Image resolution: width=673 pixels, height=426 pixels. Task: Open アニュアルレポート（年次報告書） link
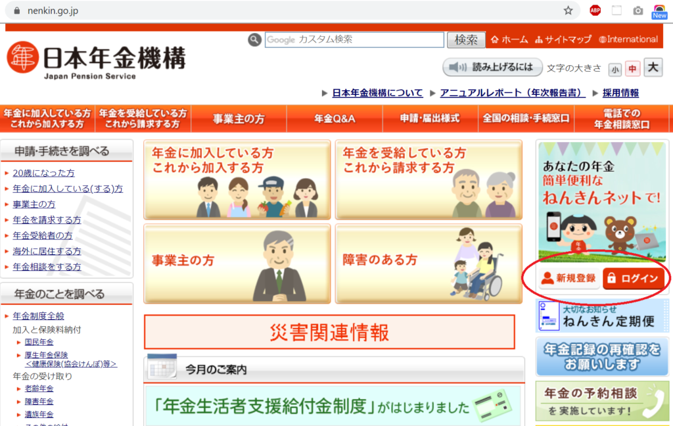512,93
